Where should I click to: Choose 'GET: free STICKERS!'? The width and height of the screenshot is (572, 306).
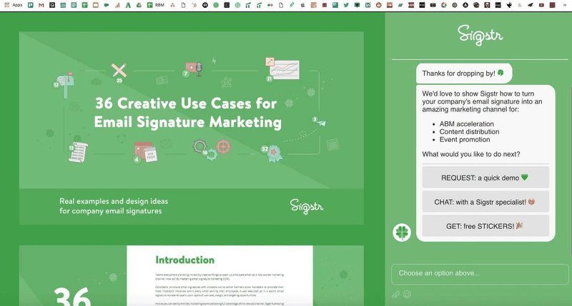(x=485, y=225)
